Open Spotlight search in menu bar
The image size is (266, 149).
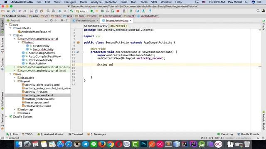(x=246, y=2)
